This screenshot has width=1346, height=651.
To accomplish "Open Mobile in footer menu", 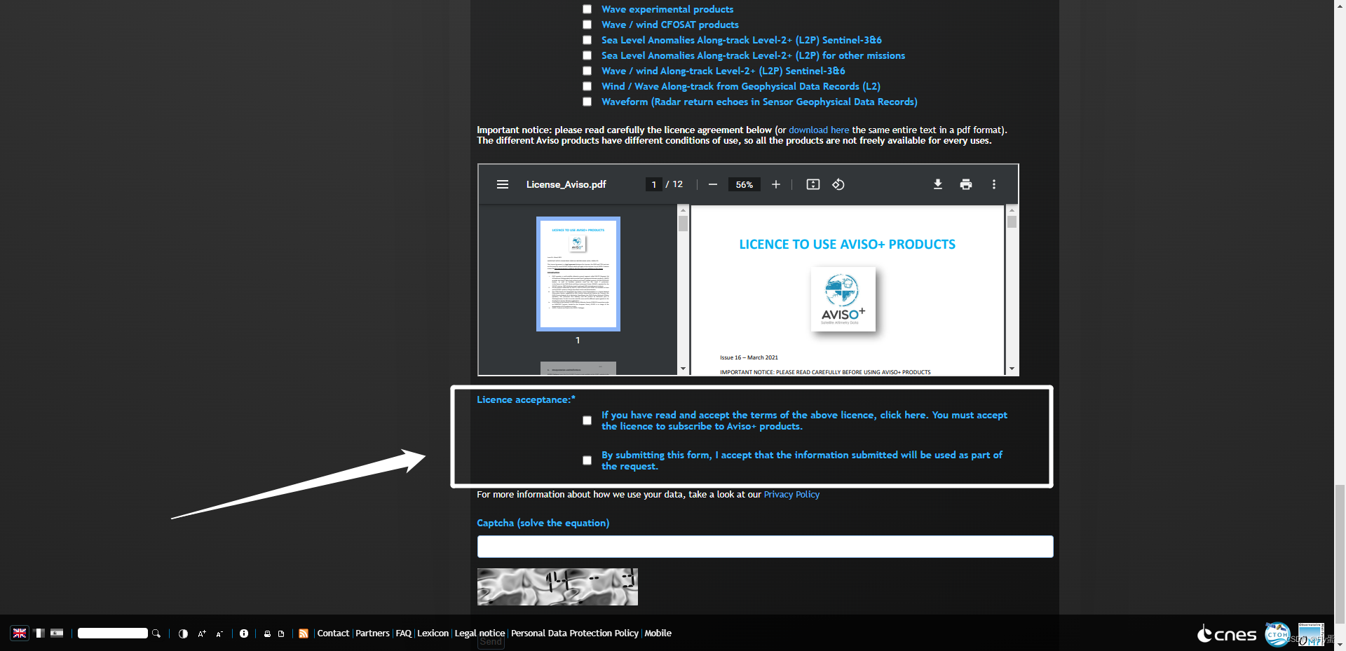I will [658, 633].
